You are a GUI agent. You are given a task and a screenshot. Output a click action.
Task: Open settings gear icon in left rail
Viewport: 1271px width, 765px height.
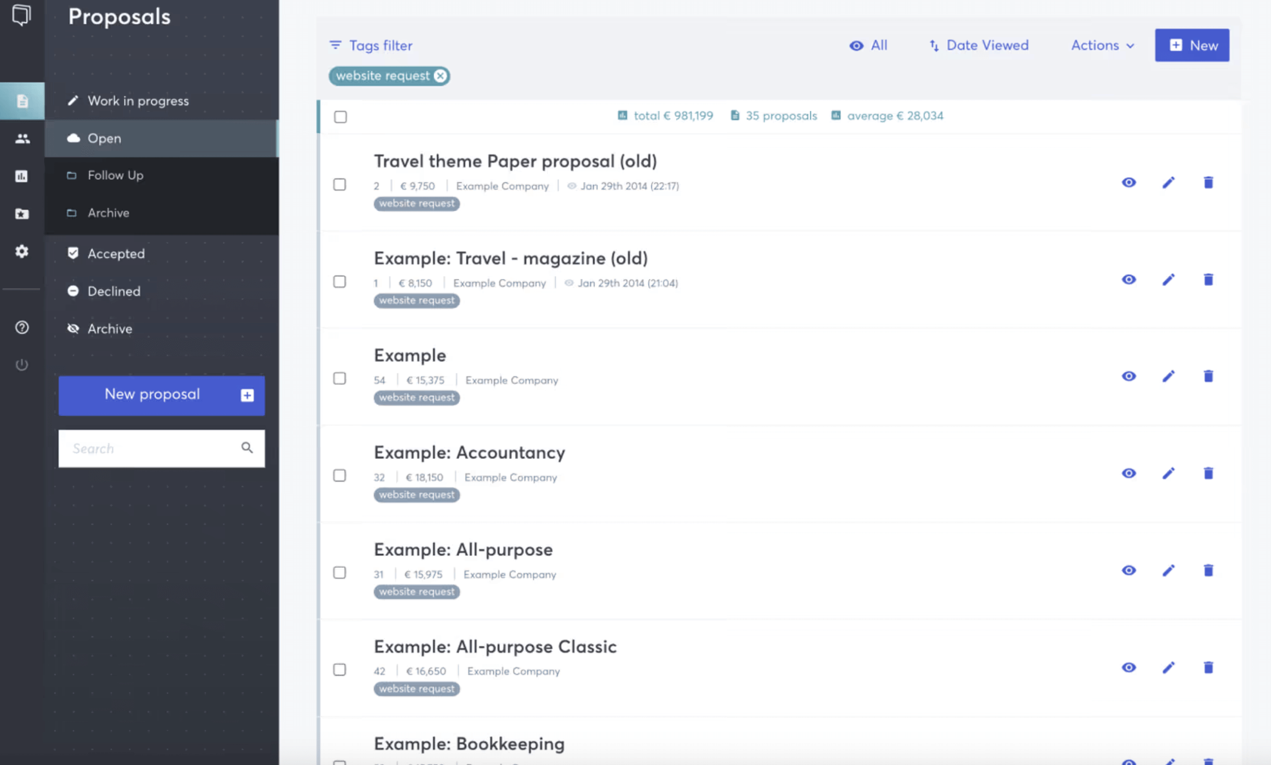22,251
